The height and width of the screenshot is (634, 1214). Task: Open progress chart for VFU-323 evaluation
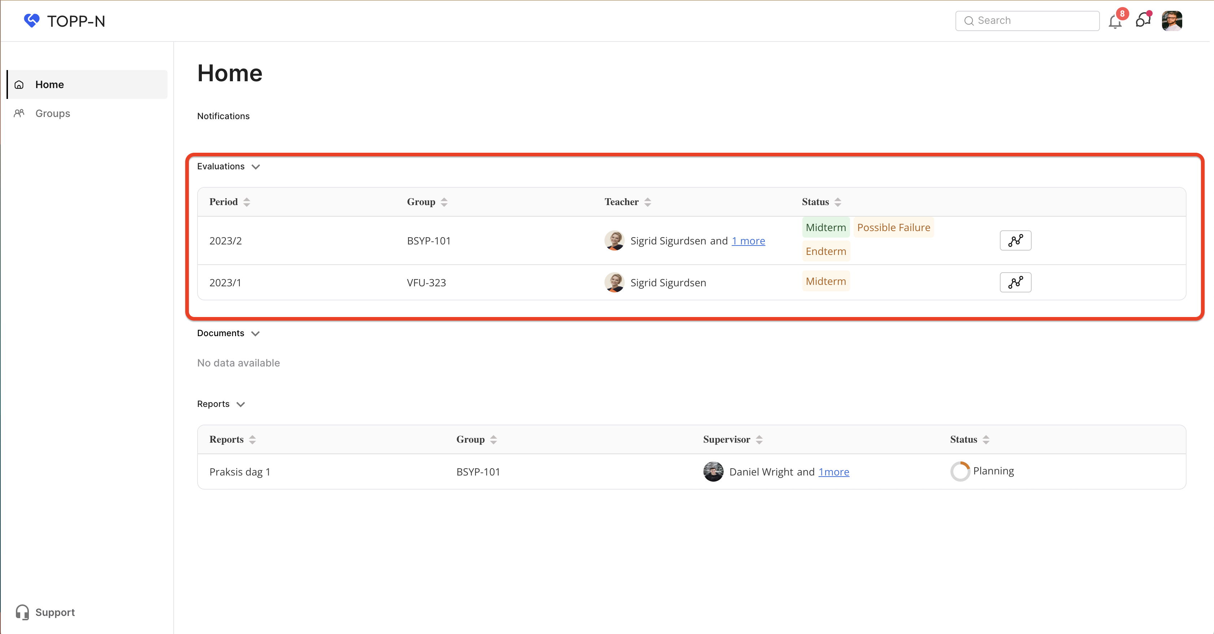coord(1015,282)
